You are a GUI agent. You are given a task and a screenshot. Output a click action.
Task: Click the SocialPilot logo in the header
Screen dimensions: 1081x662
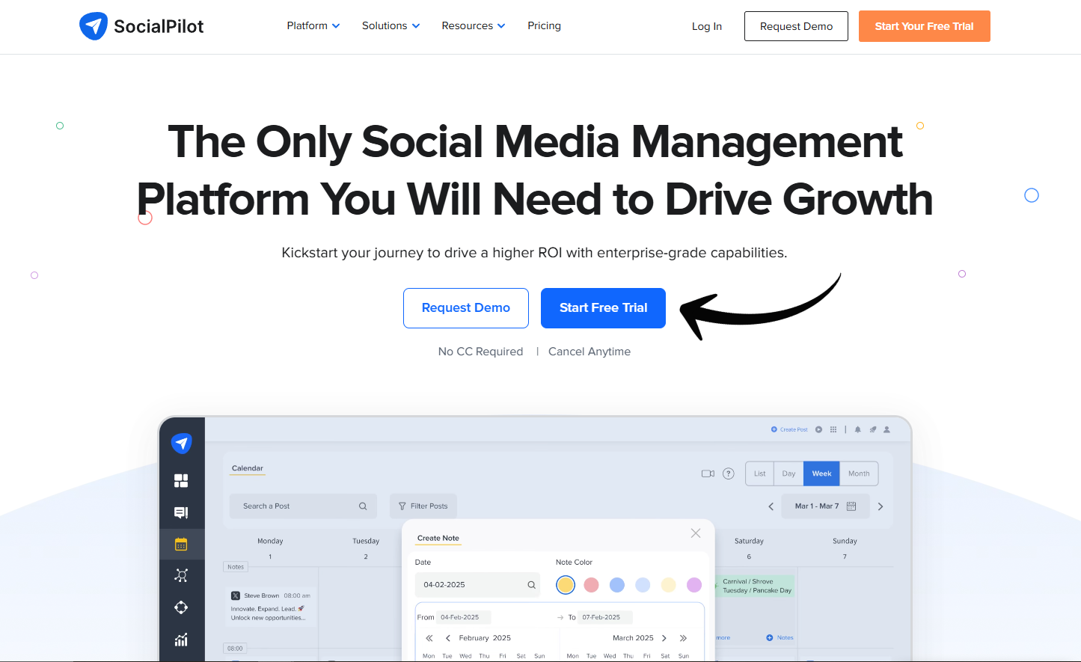pos(141,26)
